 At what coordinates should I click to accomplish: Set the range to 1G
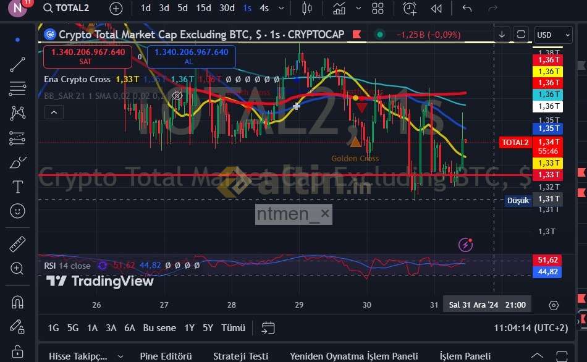[x=53, y=328]
